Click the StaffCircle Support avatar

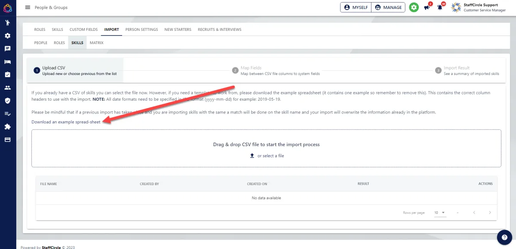(x=456, y=7)
